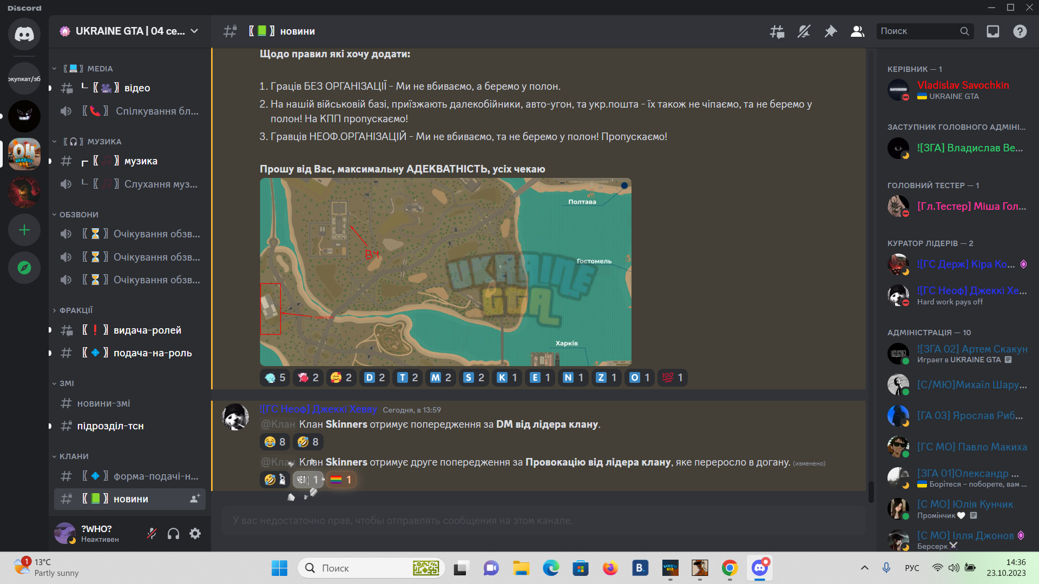
Task: Switch to red dragon server icon
Action: 24,192
